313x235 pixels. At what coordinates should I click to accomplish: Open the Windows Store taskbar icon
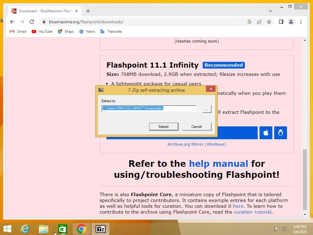click(x=62, y=229)
